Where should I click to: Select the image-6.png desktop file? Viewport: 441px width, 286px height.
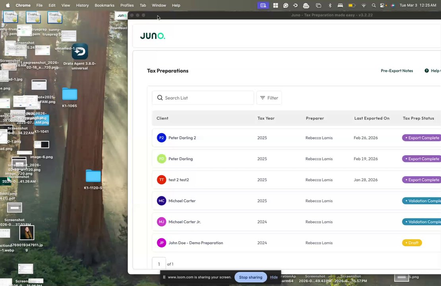42,145
